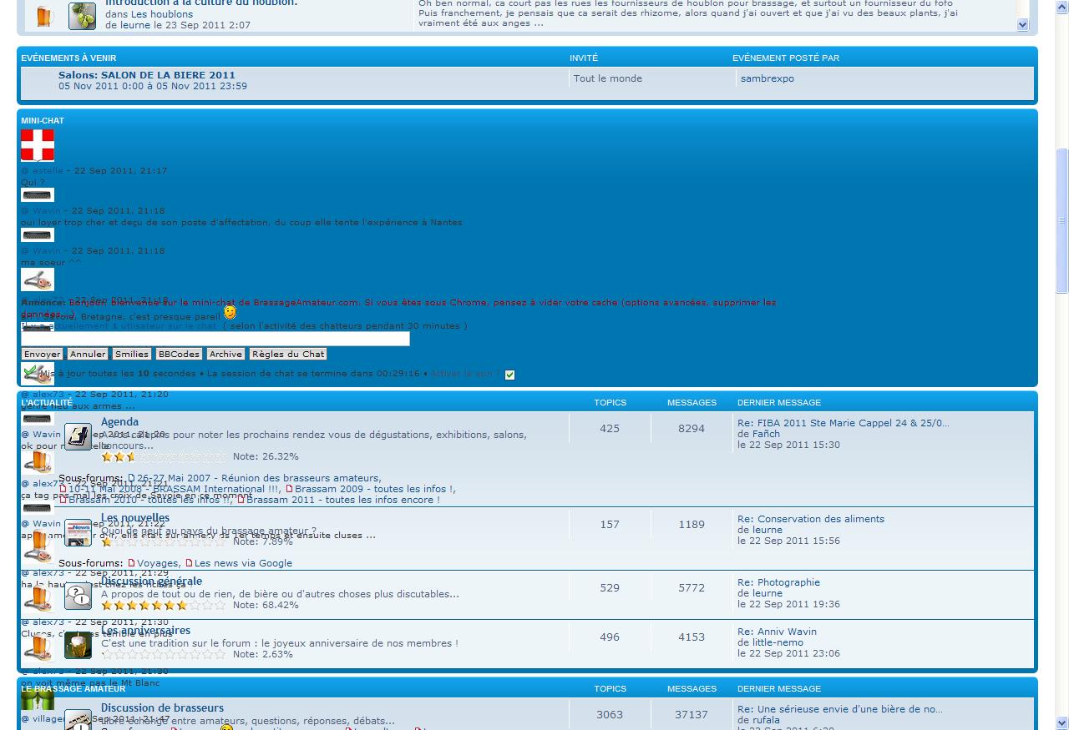
Task: Click the hops thumbnail beside Les houblons
Action: pyautogui.click(x=82, y=16)
